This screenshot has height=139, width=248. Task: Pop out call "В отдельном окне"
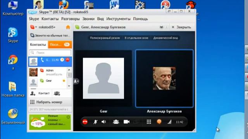coord(136,38)
